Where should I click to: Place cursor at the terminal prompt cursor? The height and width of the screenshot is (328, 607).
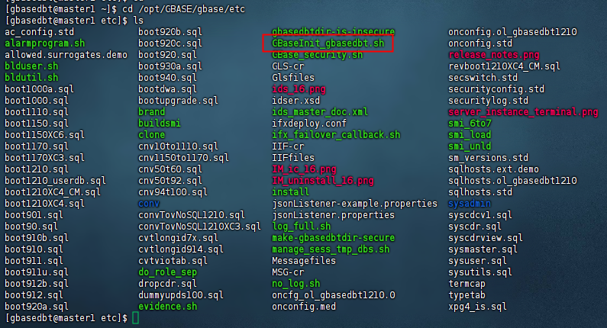click(135, 318)
